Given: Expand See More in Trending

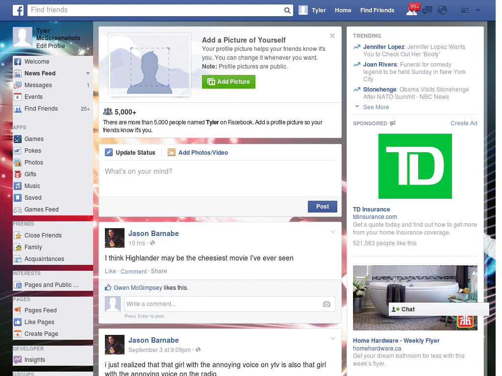Looking at the screenshot, I should pyautogui.click(x=376, y=107).
